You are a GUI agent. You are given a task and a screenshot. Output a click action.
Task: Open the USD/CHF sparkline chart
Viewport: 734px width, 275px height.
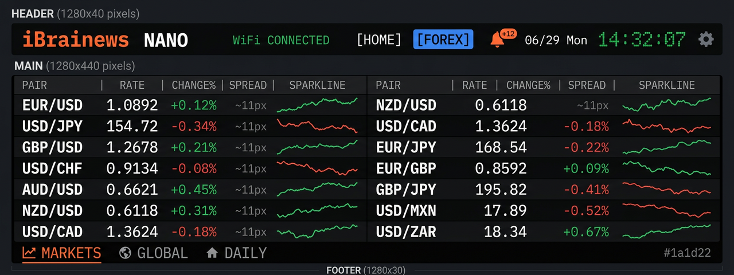pos(317,168)
